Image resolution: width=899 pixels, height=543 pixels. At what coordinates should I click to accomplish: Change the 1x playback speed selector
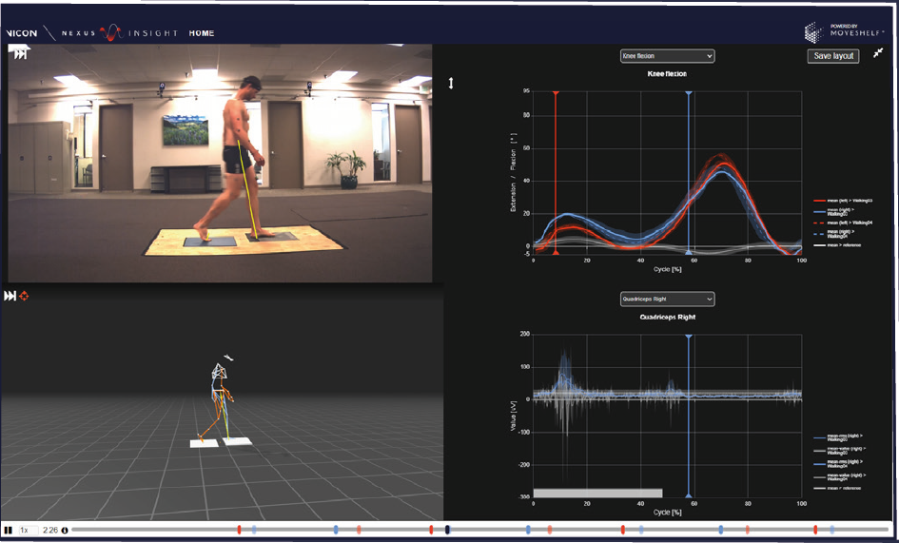pyautogui.click(x=26, y=530)
